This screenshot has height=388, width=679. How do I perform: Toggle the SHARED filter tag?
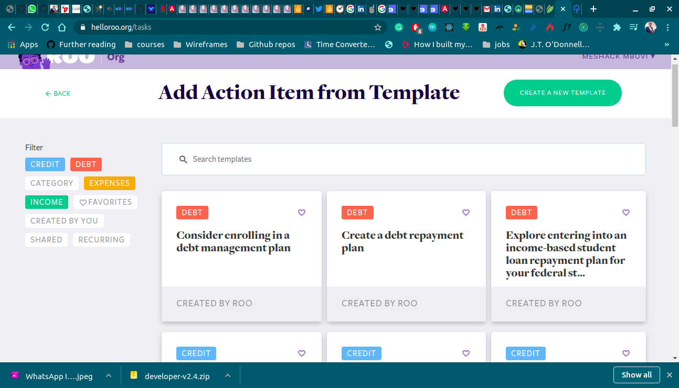(x=46, y=240)
